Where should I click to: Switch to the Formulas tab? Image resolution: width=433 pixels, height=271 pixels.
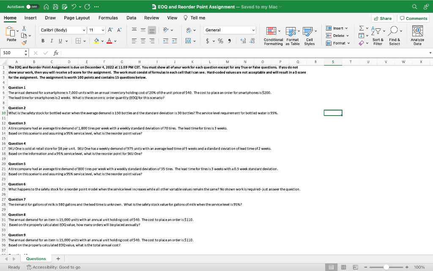108,18
